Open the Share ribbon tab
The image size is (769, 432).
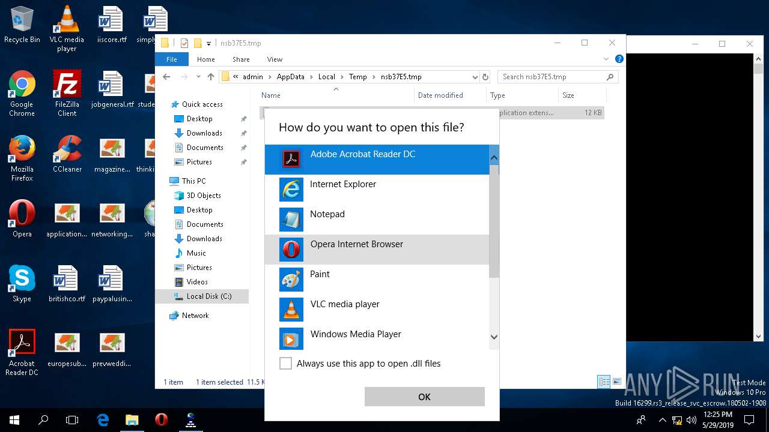click(241, 59)
